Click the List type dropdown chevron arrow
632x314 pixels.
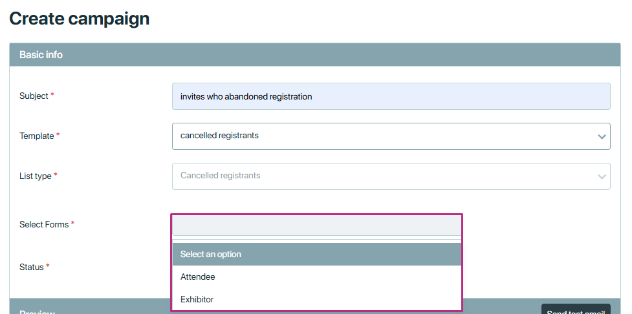pos(602,177)
